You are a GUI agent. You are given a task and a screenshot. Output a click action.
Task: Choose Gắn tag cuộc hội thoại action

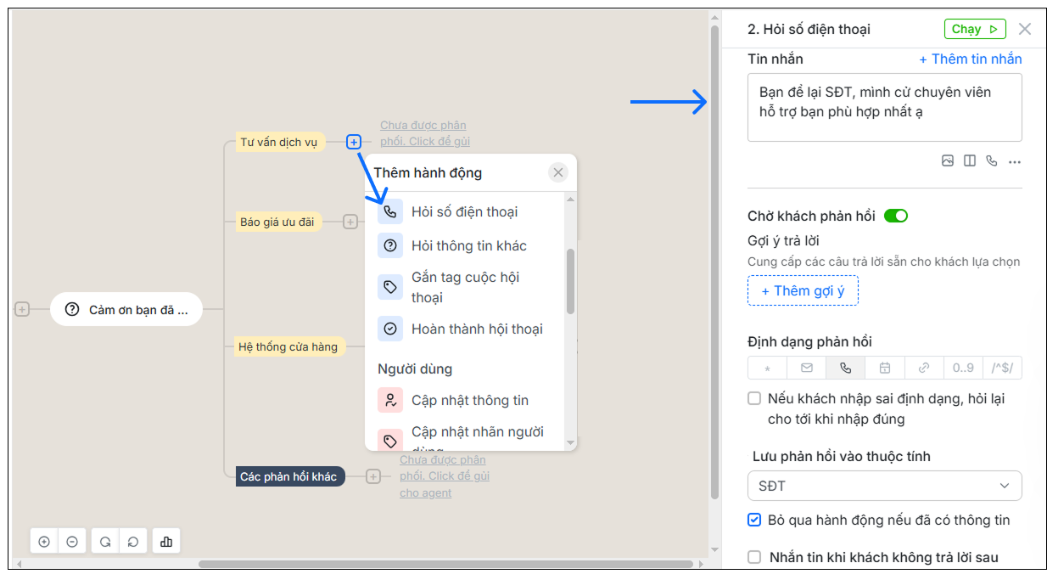(x=465, y=287)
